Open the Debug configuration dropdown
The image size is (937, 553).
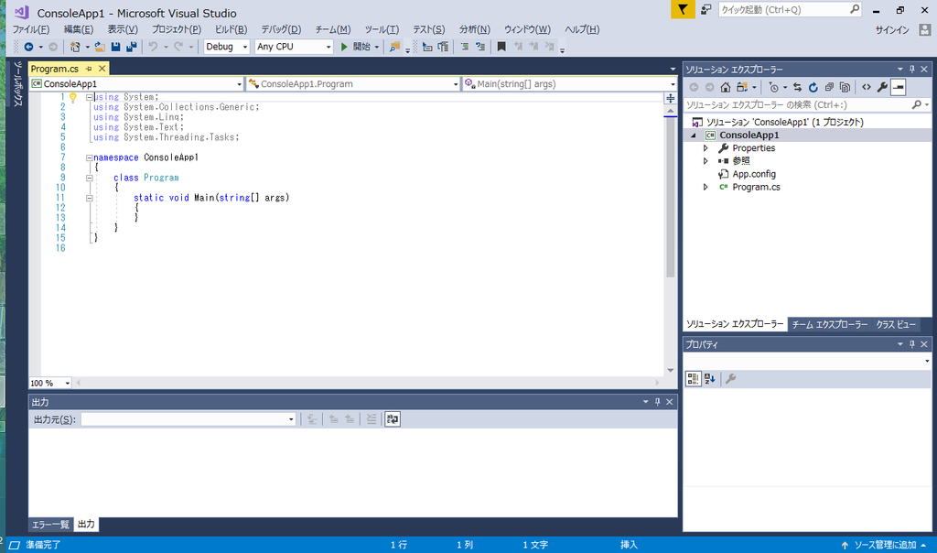pyautogui.click(x=226, y=47)
